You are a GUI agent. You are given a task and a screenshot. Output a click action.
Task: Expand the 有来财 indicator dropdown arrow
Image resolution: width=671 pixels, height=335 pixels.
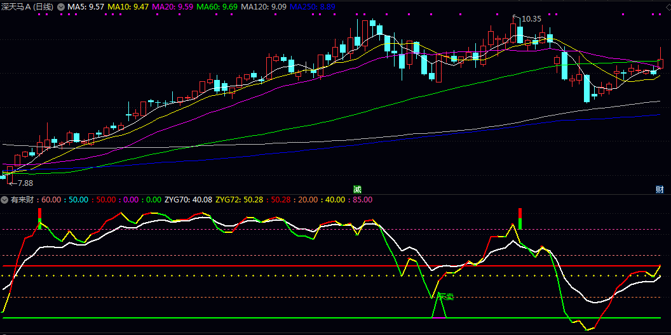click(4, 200)
